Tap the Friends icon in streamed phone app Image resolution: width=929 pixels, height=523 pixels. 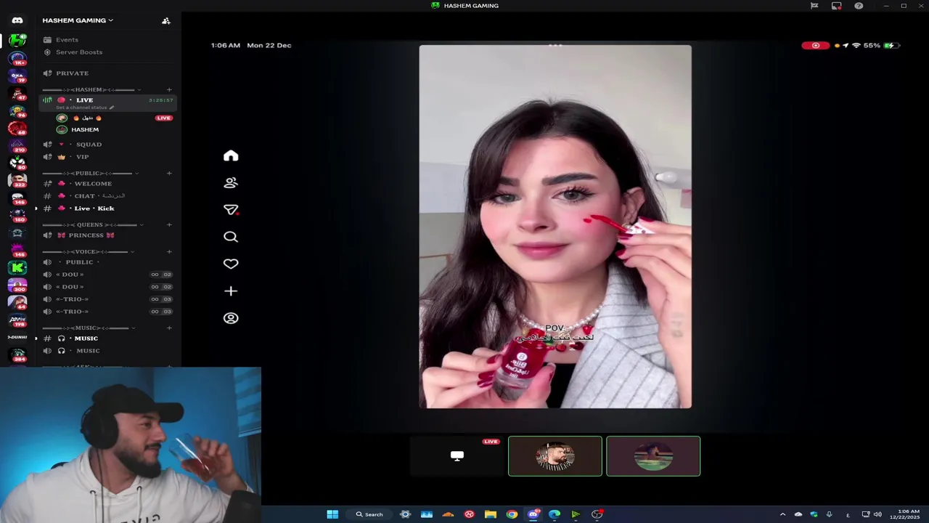coord(231,183)
